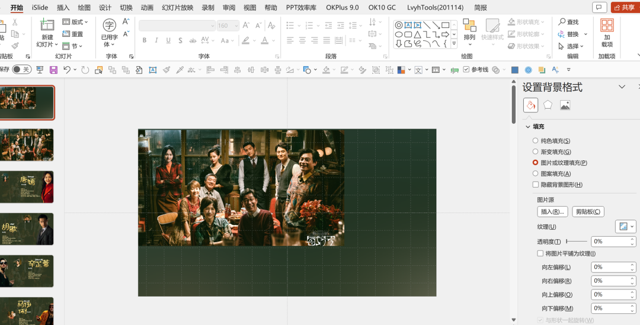The image size is (640, 325).
Task: Open the 选择 select dropdown
Action: click(571, 46)
